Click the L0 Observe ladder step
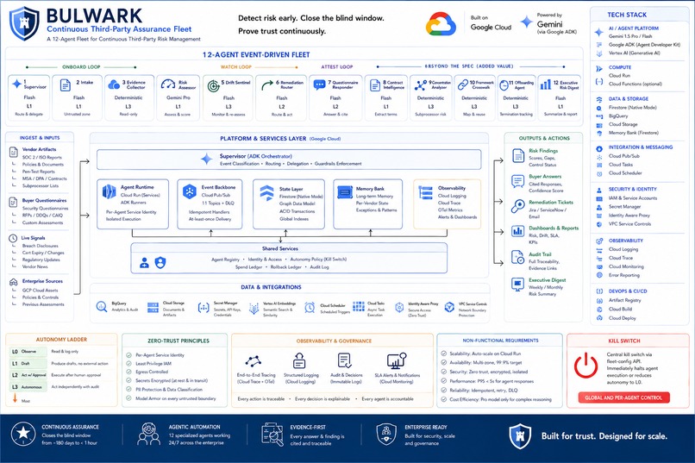Screen dimensions: 695x463 coord(28,352)
